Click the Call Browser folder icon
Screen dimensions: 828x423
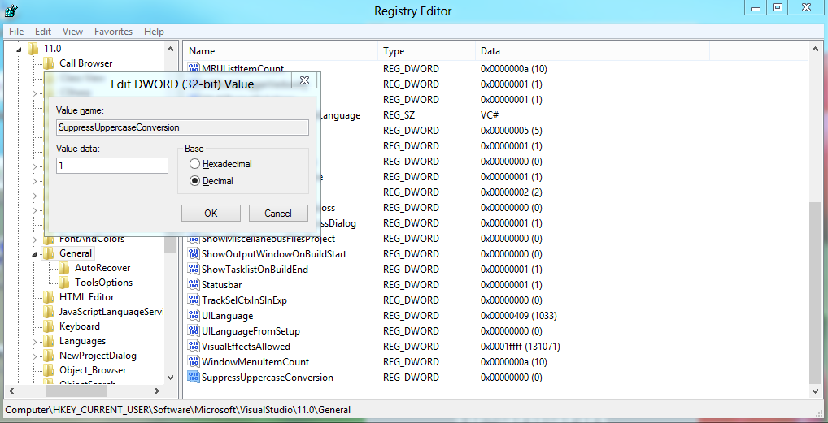(49, 63)
